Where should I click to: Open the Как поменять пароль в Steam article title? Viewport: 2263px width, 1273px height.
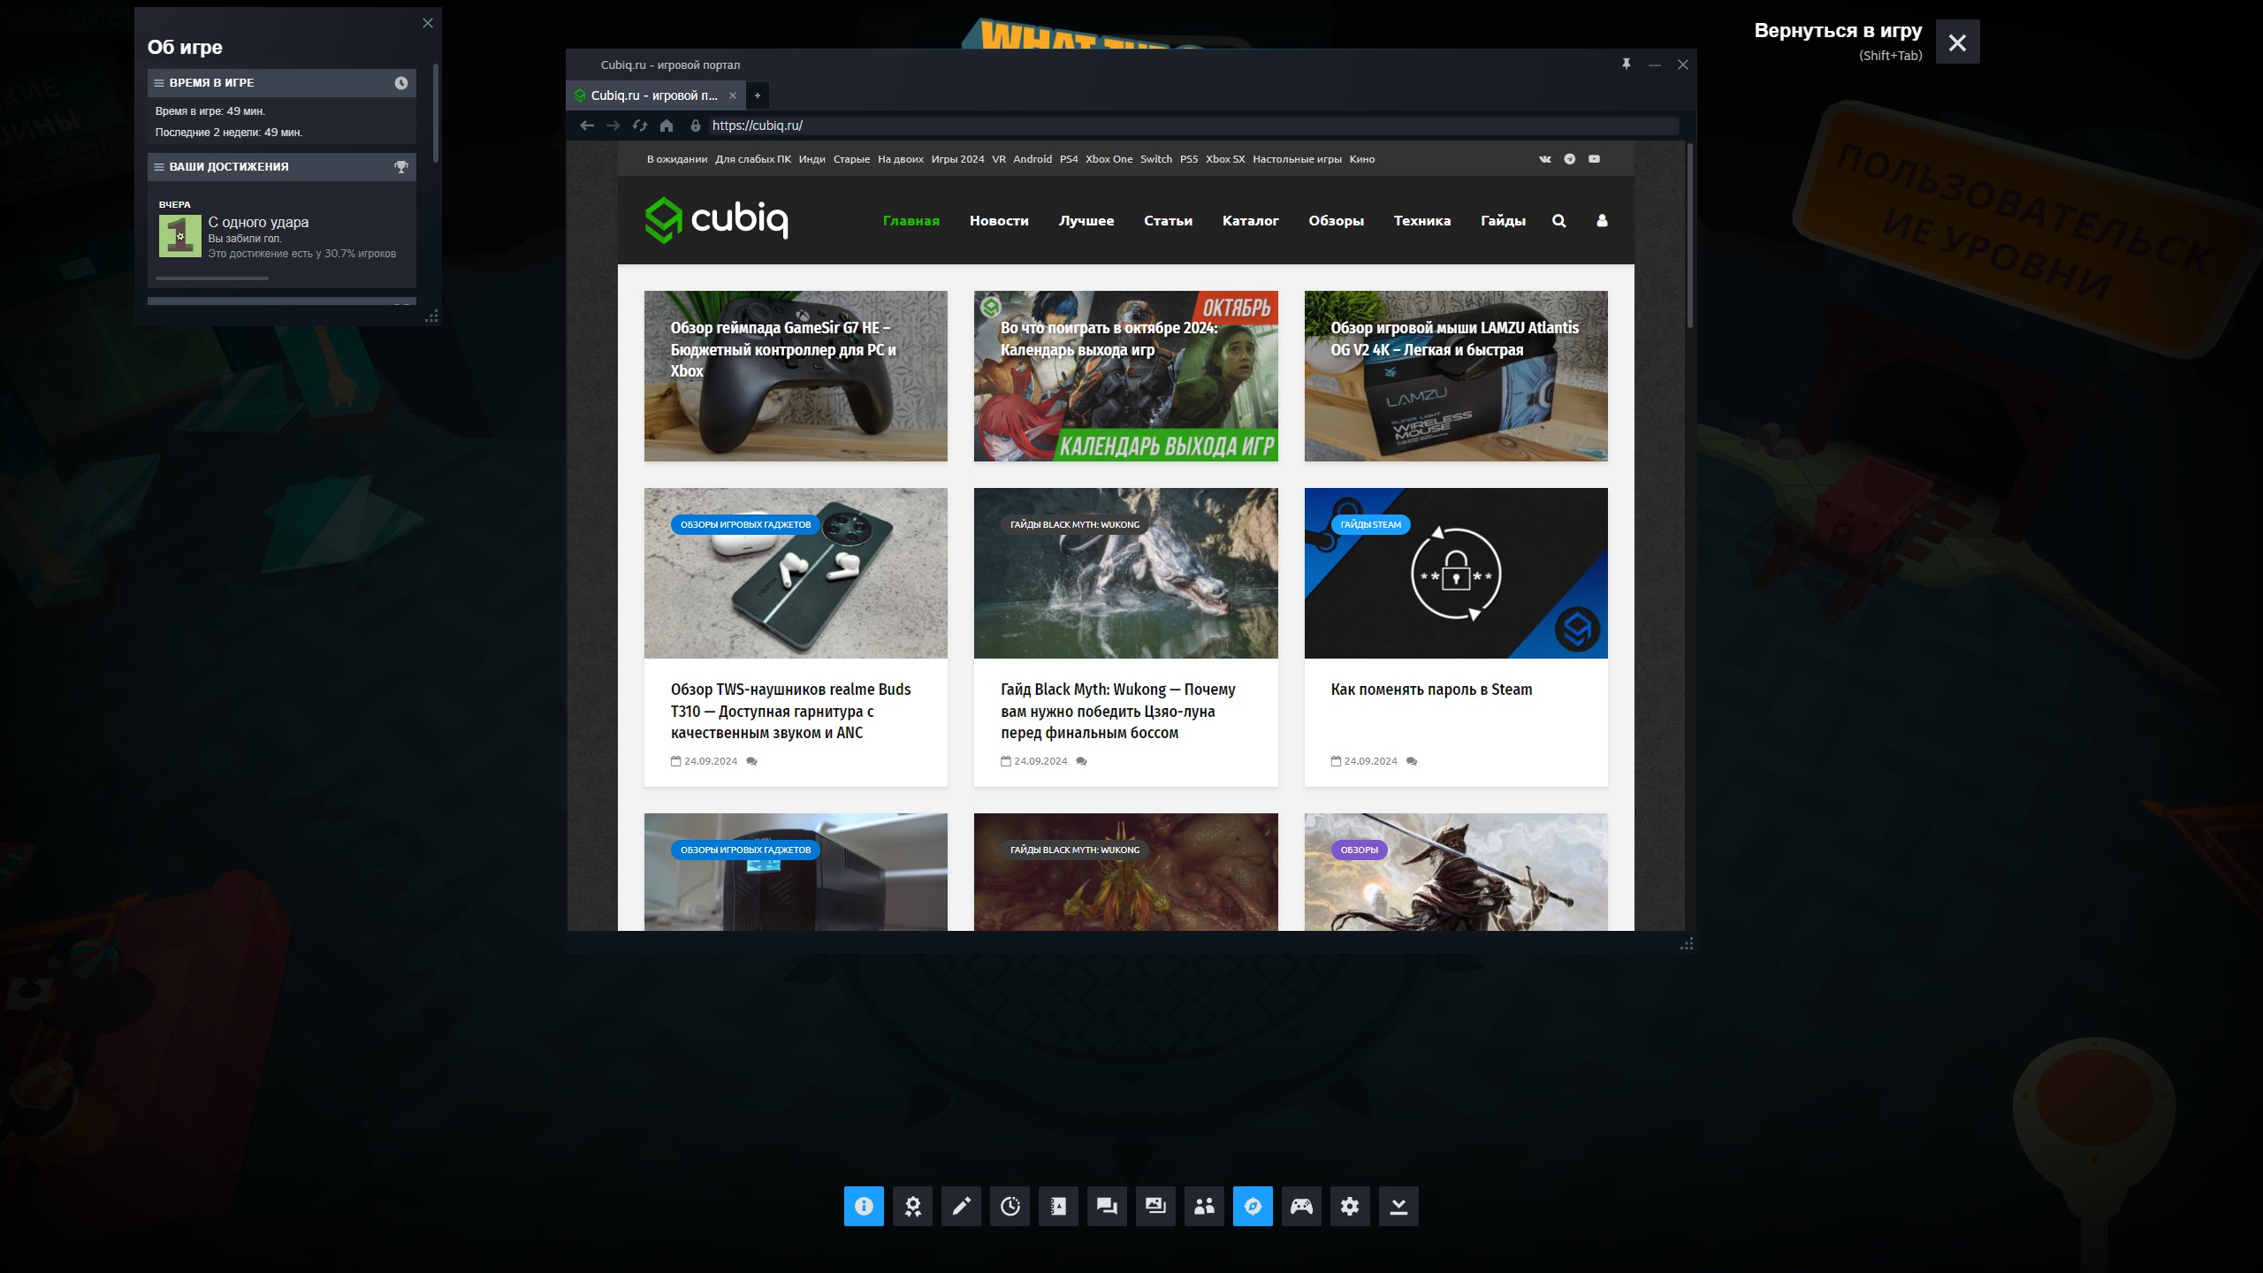pyautogui.click(x=1431, y=690)
